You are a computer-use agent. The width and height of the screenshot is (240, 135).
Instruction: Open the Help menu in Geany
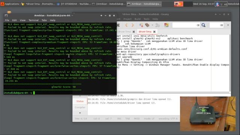(155, 19)
